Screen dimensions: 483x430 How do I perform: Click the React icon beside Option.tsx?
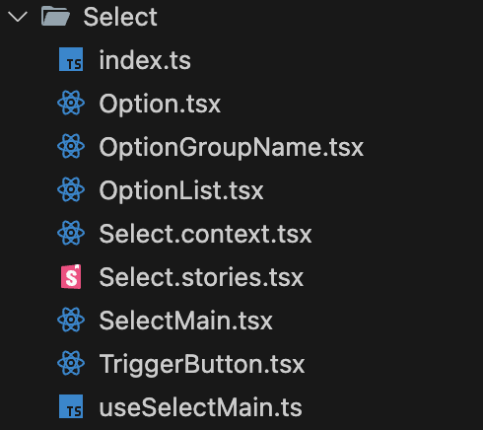tap(71, 103)
